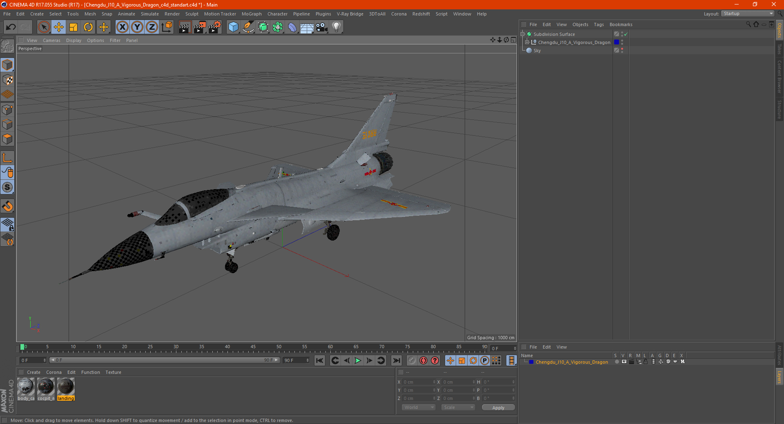This screenshot has width=784, height=424.
Task: Add a Cube primitive object
Action: [x=233, y=27]
